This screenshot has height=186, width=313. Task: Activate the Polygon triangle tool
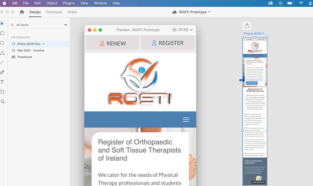coord(2,53)
